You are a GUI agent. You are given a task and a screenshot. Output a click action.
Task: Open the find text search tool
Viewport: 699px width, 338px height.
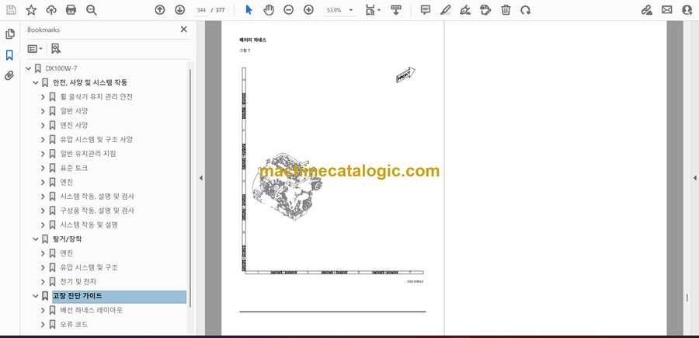(x=92, y=10)
